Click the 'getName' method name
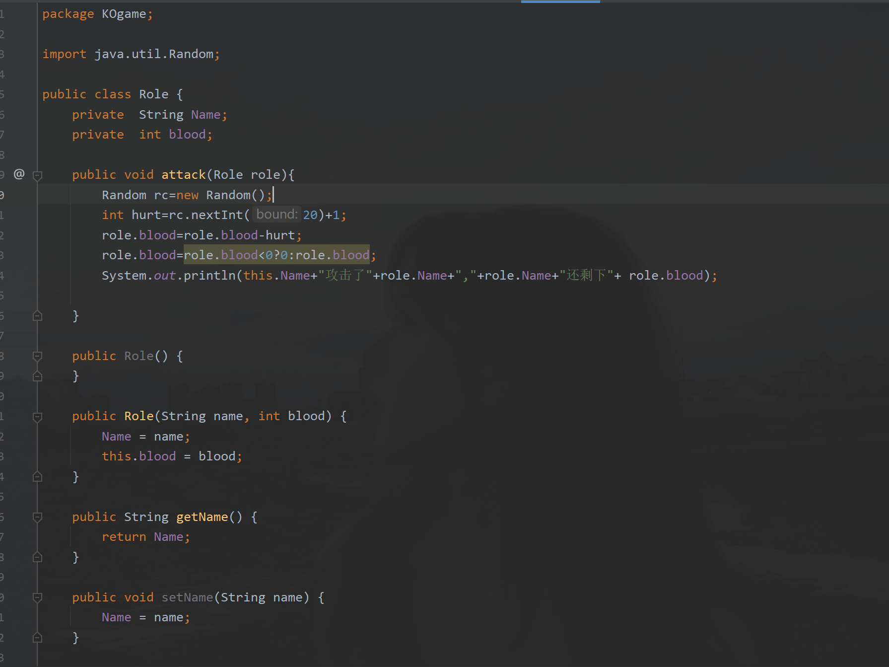 point(202,517)
